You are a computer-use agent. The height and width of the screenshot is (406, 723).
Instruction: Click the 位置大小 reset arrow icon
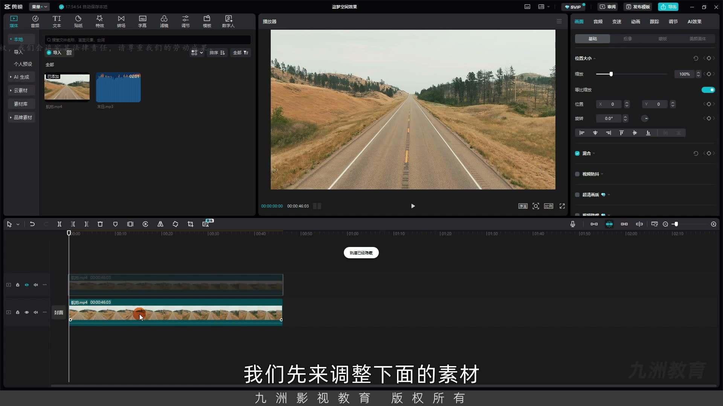click(x=696, y=58)
